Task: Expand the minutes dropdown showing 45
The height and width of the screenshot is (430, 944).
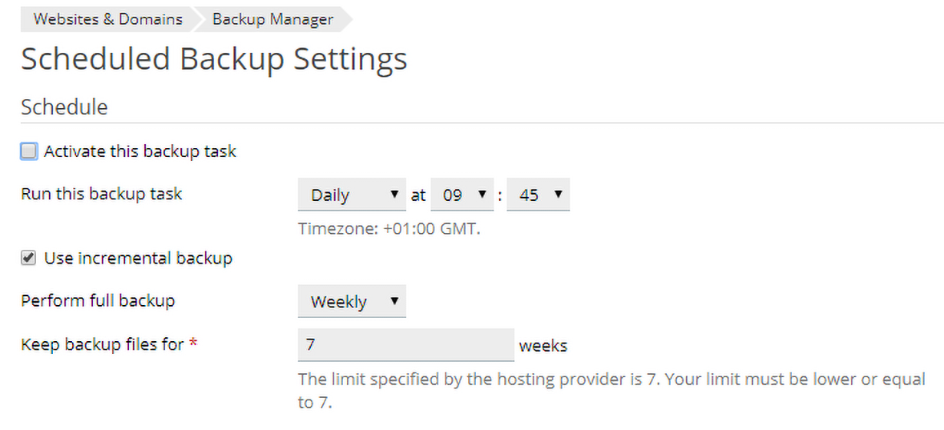Action: pos(538,195)
